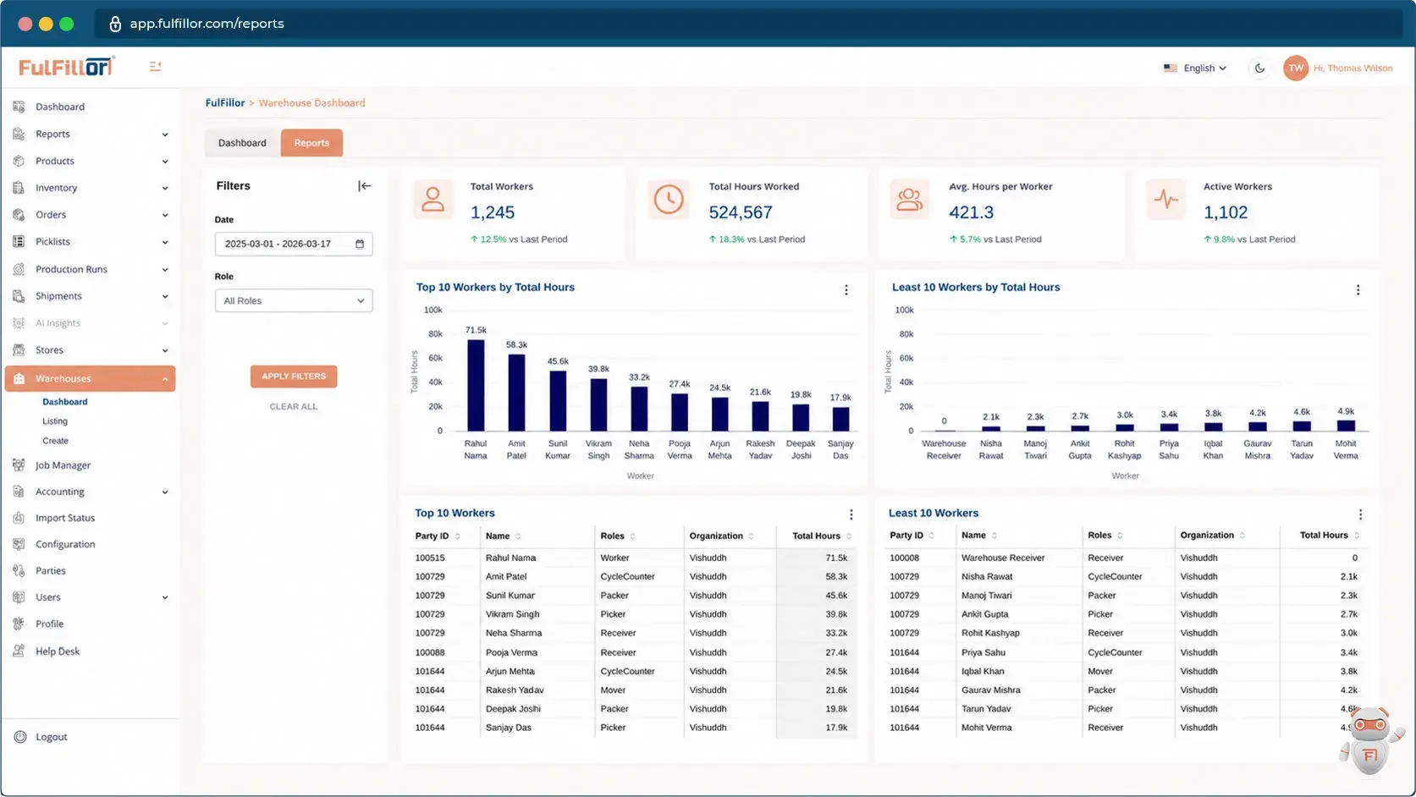Sort Top 10 Workers by Name column

coord(518,536)
